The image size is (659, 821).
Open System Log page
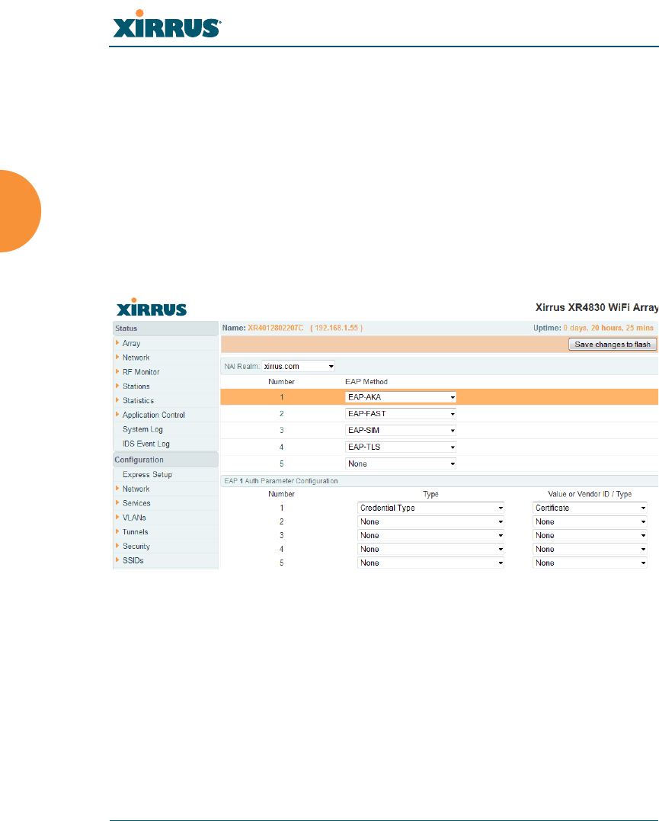click(x=142, y=429)
